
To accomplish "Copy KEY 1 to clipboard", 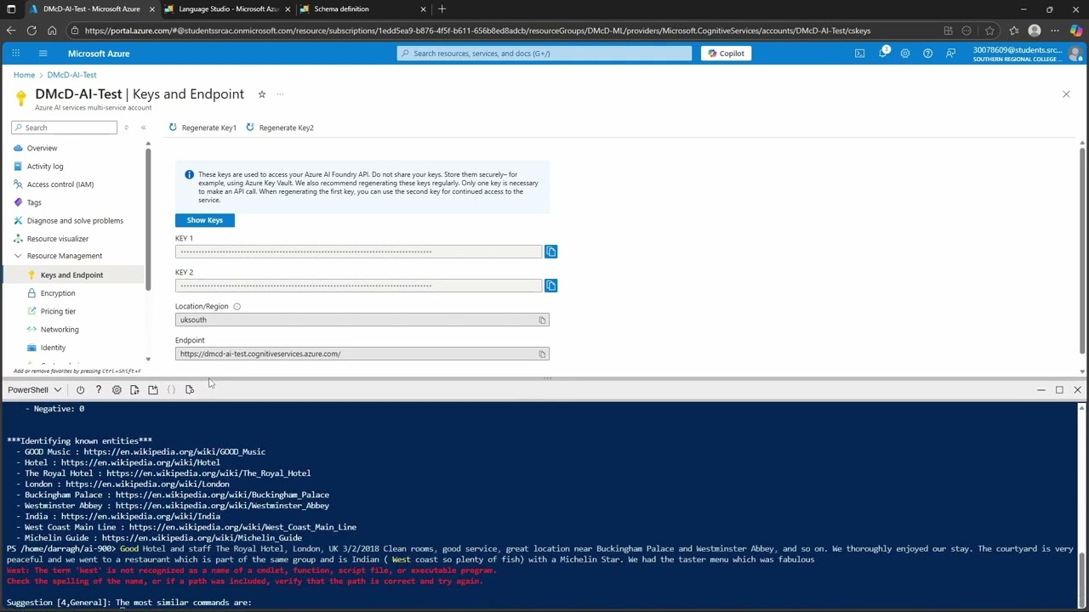I will (550, 252).
